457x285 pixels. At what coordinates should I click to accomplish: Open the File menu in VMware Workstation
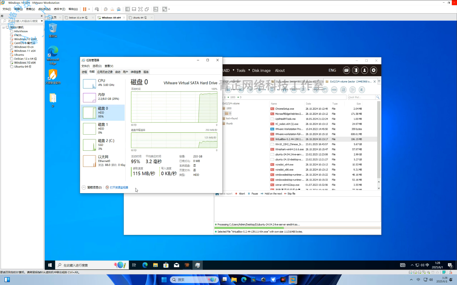pyautogui.click(x=7, y=9)
